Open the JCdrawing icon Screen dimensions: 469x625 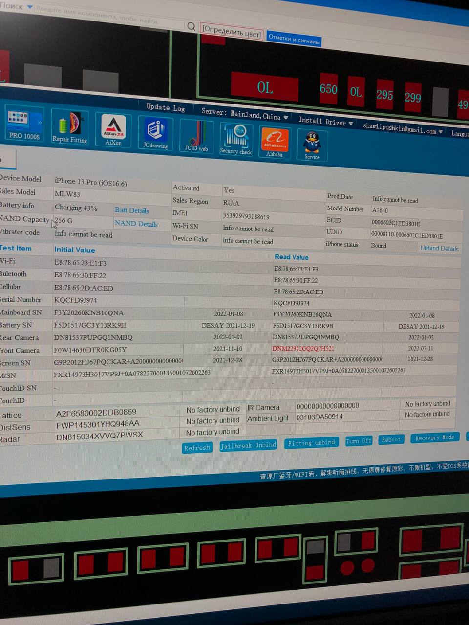[155, 133]
